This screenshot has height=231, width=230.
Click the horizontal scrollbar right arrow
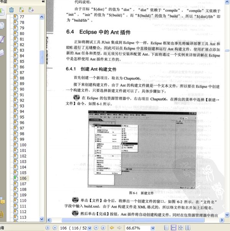(x=222, y=220)
